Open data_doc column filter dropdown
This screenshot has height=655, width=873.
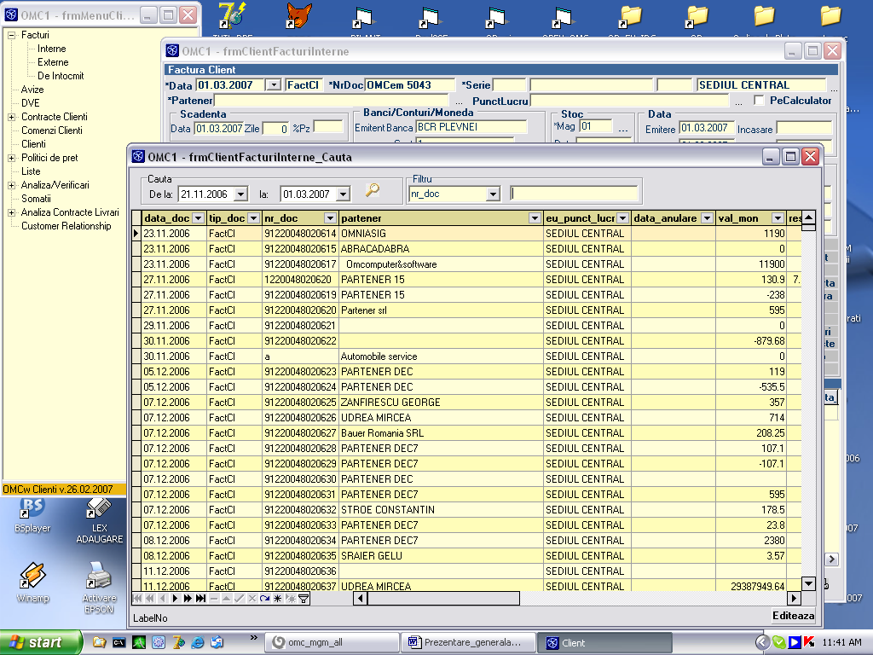click(198, 218)
